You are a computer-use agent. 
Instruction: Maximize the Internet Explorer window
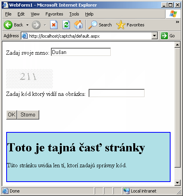click(x=171, y=5)
